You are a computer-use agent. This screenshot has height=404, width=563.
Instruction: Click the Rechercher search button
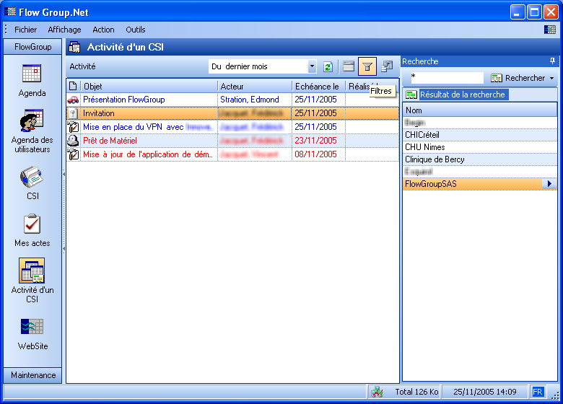518,78
